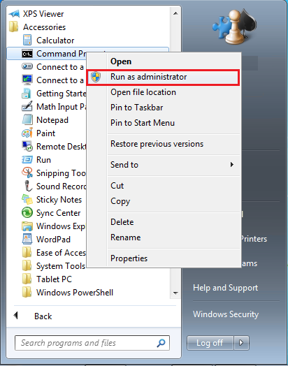Click the XPS Viewer icon

(14, 14)
